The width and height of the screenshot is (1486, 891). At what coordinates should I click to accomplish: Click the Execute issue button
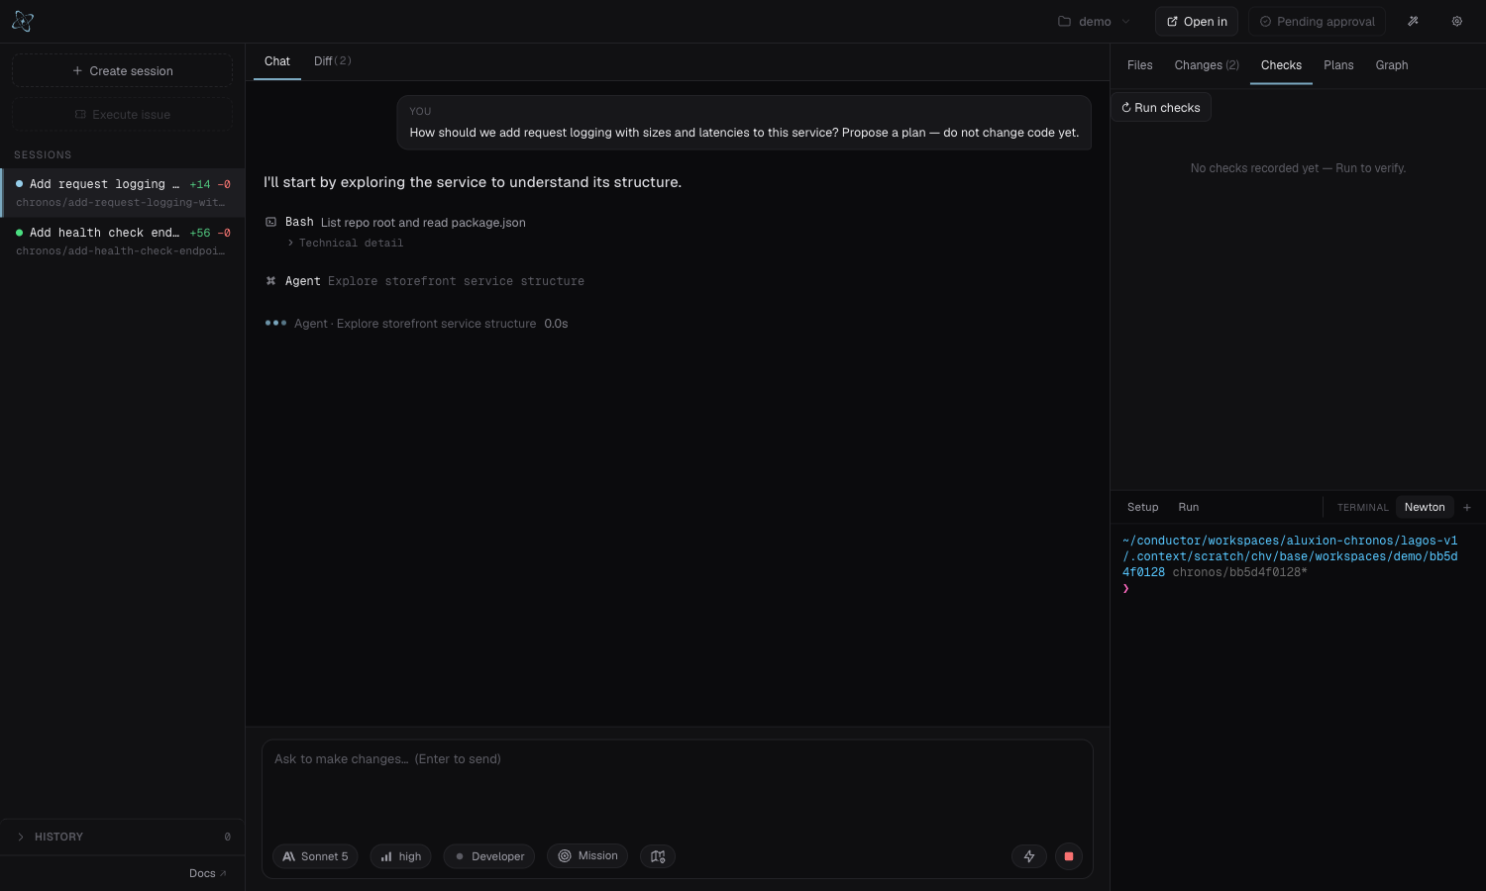click(x=123, y=115)
